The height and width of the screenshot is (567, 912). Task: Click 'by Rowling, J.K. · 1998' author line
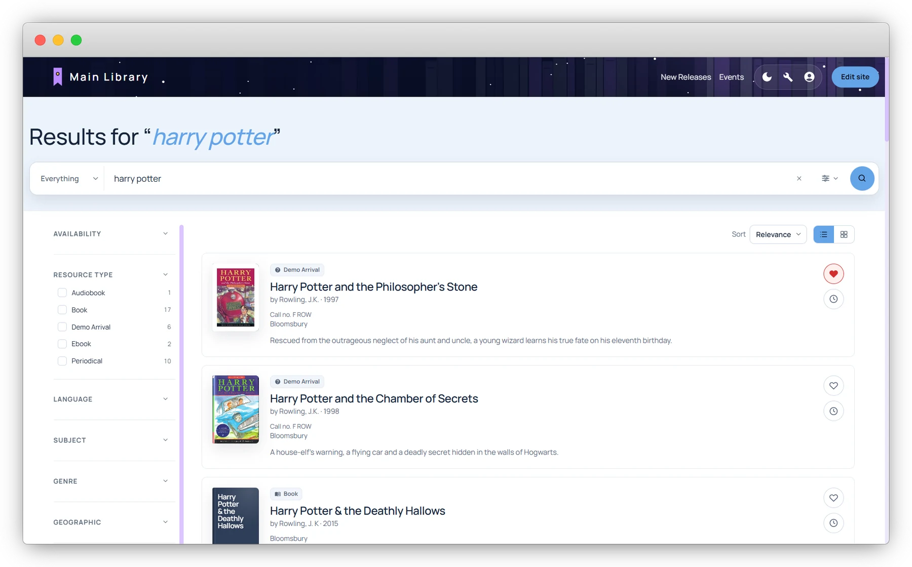[x=305, y=412]
